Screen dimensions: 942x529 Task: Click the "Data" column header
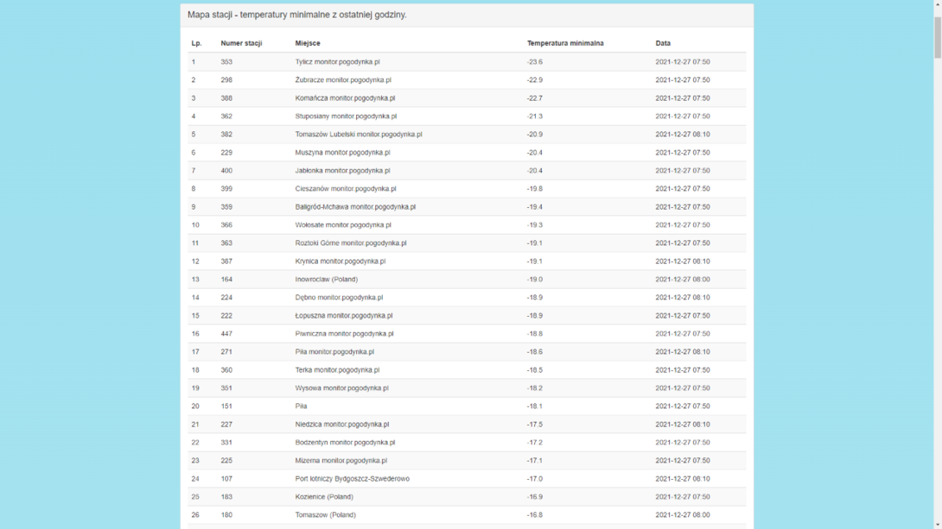tap(663, 43)
